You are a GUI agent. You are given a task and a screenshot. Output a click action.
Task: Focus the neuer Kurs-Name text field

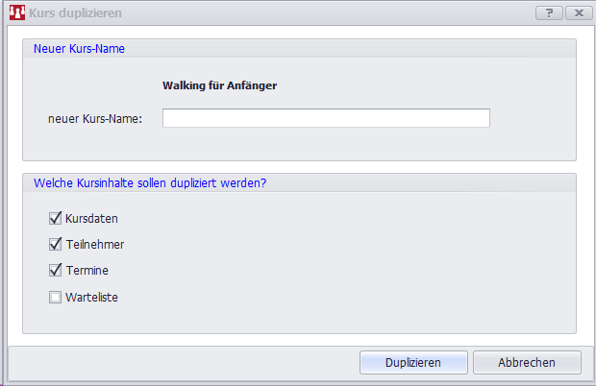326,118
